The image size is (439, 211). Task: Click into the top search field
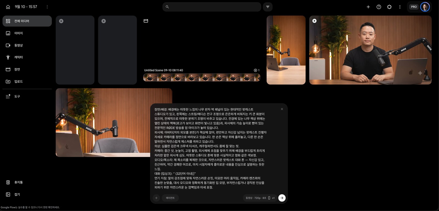pyautogui.click(x=212, y=7)
